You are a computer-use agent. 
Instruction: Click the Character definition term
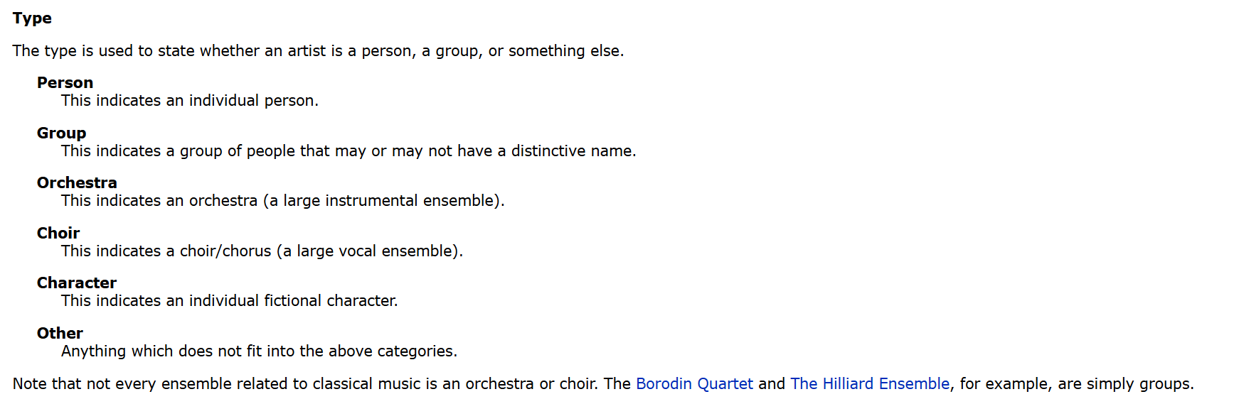pyautogui.click(x=77, y=283)
